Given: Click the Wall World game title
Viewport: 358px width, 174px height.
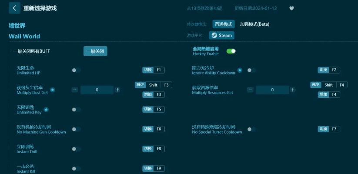Looking at the screenshot, I should pos(24,36).
